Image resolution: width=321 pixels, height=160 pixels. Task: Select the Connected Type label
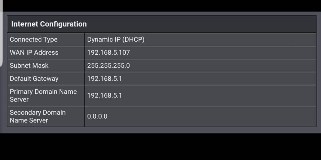tap(34, 40)
